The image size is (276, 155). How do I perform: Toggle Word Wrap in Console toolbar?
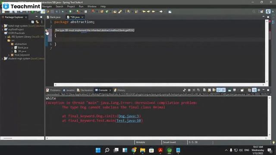[214, 90]
